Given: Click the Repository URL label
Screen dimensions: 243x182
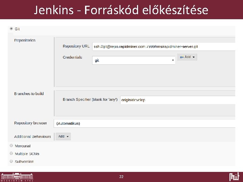Looking at the screenshot, I should click(x=76, y=46).
